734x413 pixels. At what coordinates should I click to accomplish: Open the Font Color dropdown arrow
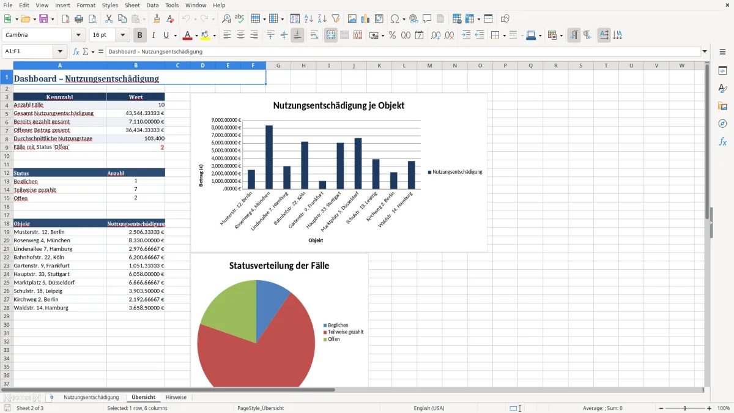click(196, 35)
